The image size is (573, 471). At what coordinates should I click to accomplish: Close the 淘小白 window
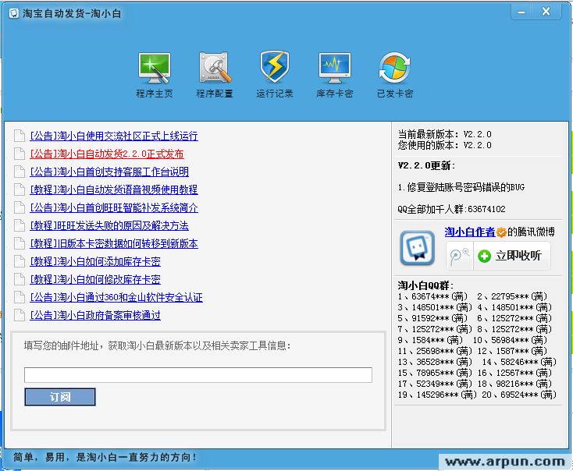(546, 12)
